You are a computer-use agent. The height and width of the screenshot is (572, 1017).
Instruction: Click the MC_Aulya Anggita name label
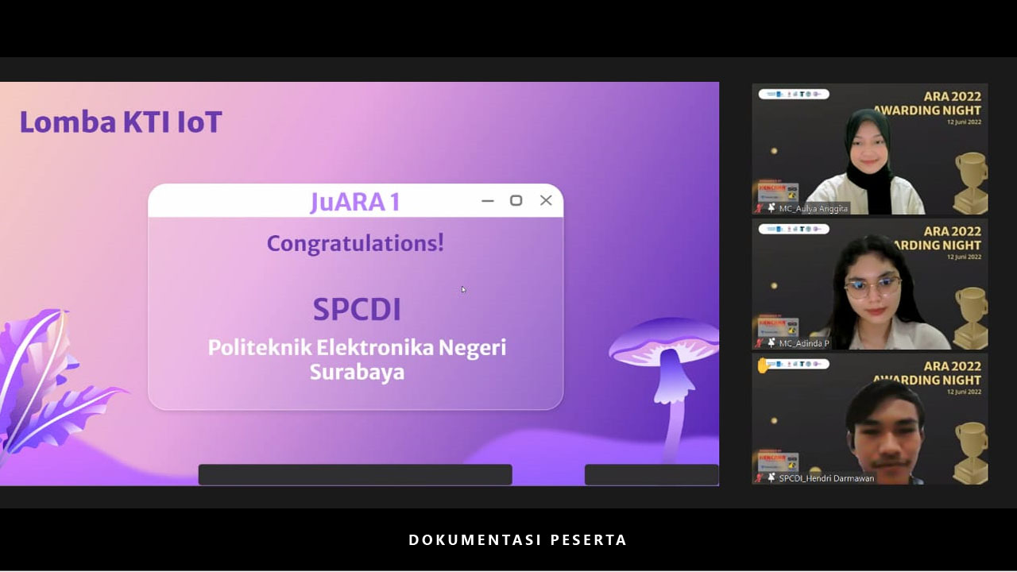[x=814, y=209]
